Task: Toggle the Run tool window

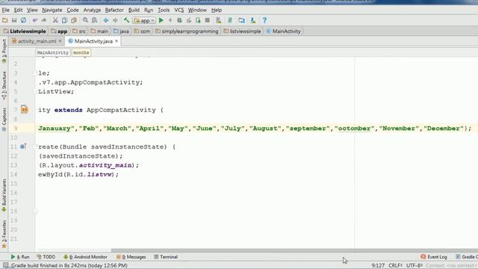Action: [20, 257]
